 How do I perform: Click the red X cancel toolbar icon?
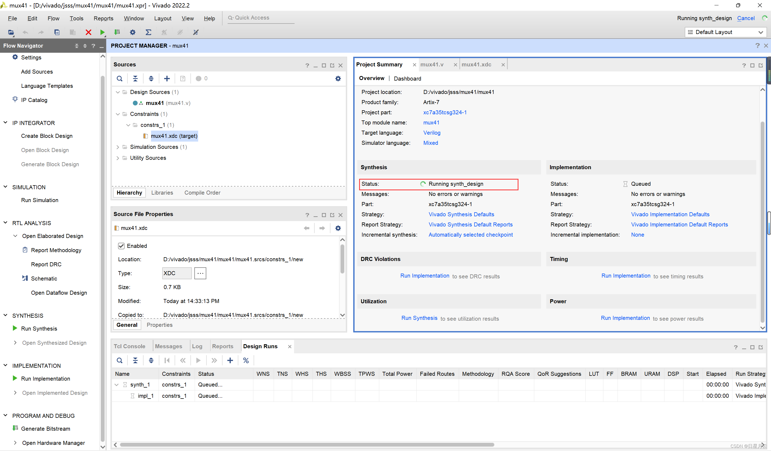[x=88, y=32]
